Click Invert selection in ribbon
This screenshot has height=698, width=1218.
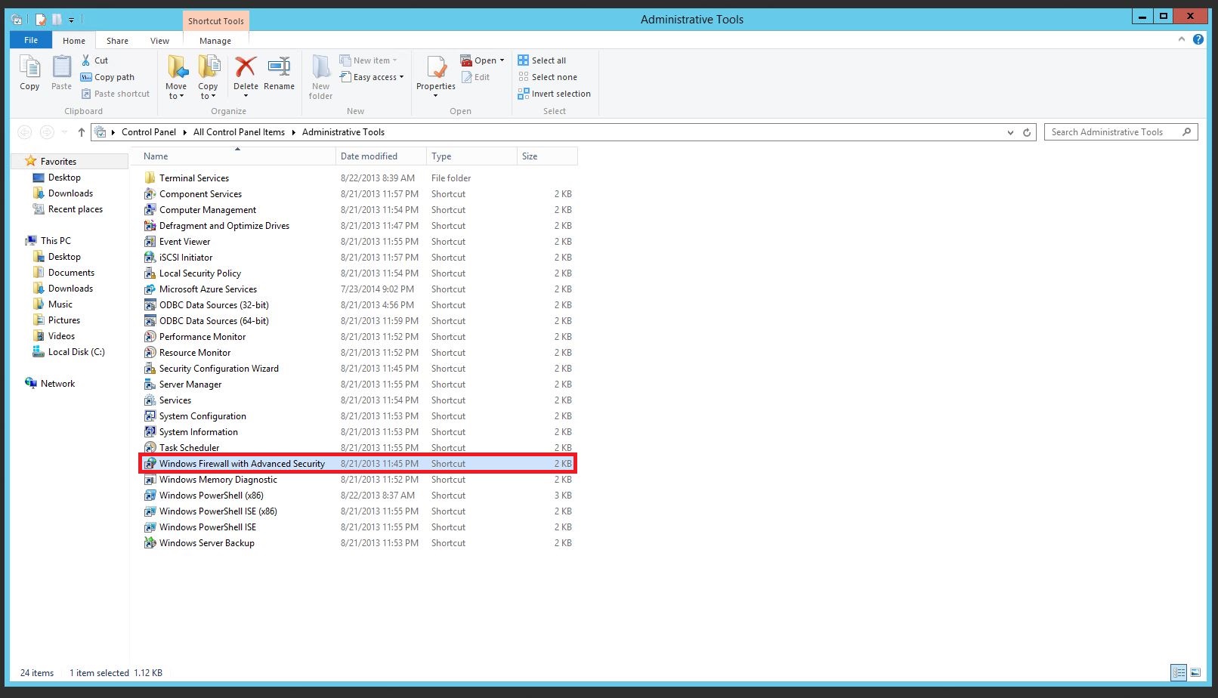coord(554,94)
